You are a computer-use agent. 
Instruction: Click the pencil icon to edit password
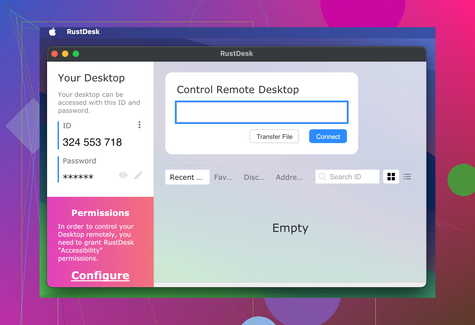coord(139,175)
